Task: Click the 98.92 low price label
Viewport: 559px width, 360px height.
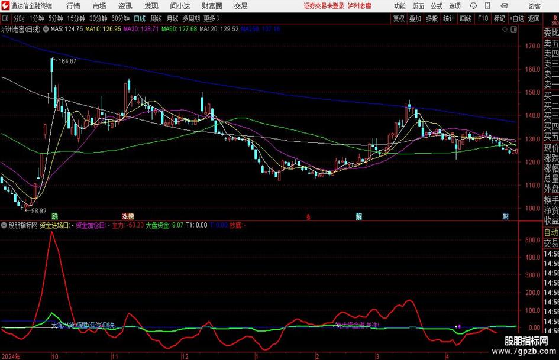Action: [38, 211]
